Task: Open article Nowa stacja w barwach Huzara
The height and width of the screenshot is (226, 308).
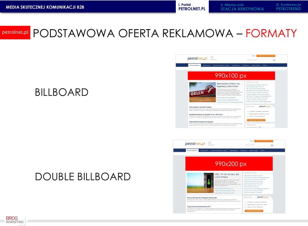Action: (x=200, y=107)
